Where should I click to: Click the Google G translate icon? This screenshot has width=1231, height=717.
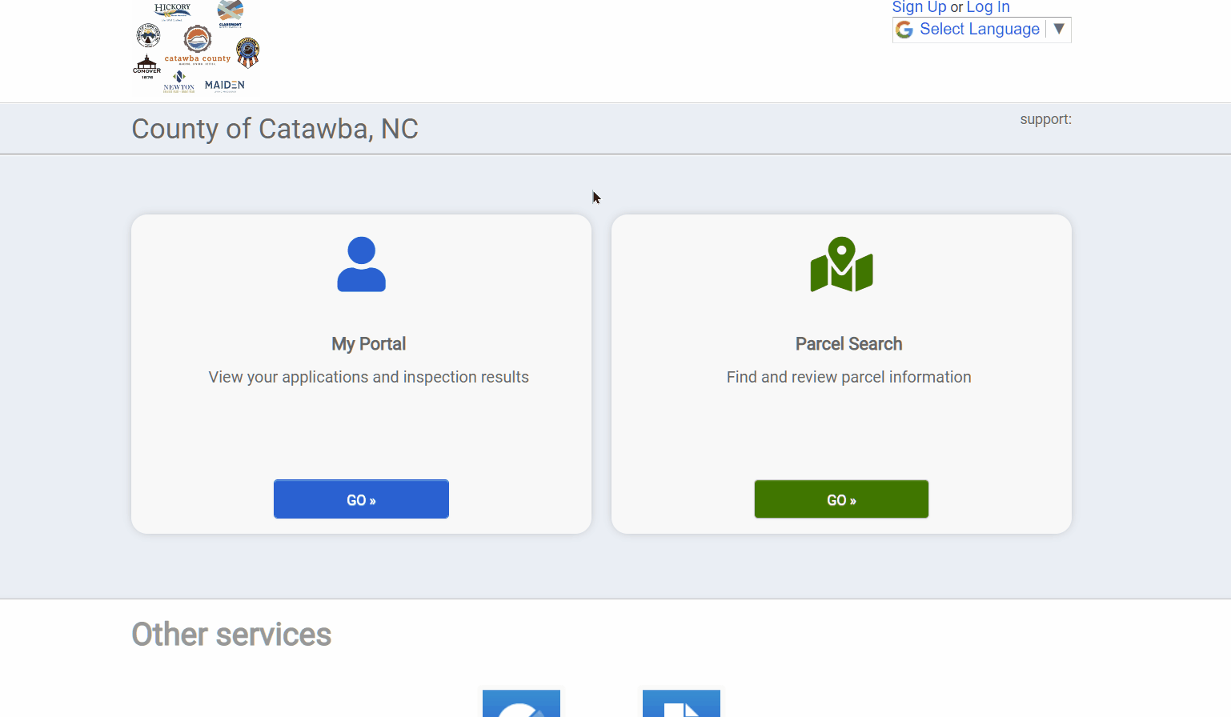tap(904, 30)
